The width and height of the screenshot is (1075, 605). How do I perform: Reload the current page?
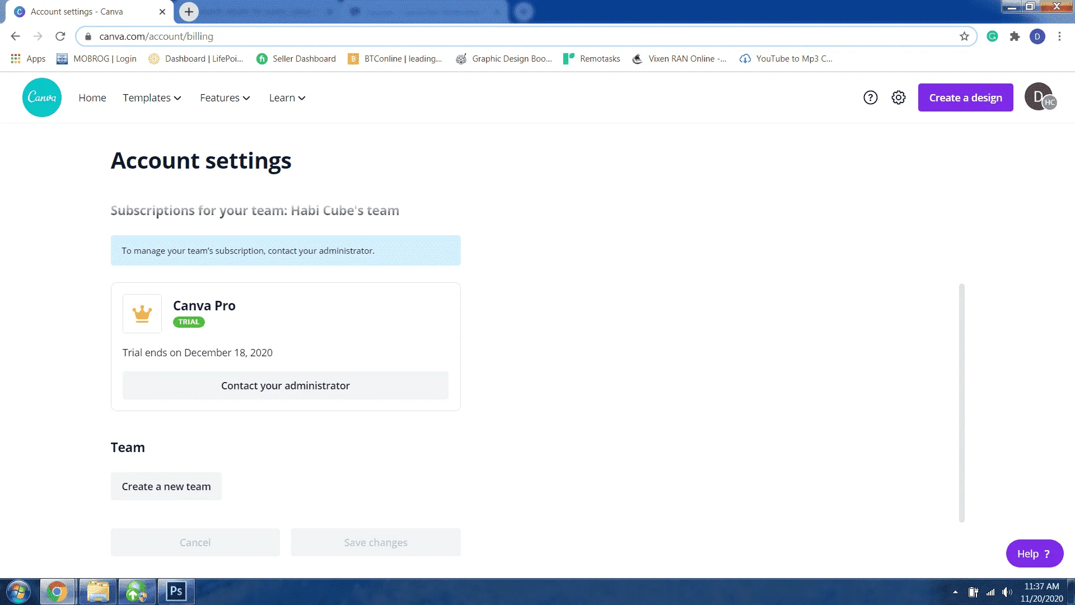pyautogui.click(x=60, y=36)
